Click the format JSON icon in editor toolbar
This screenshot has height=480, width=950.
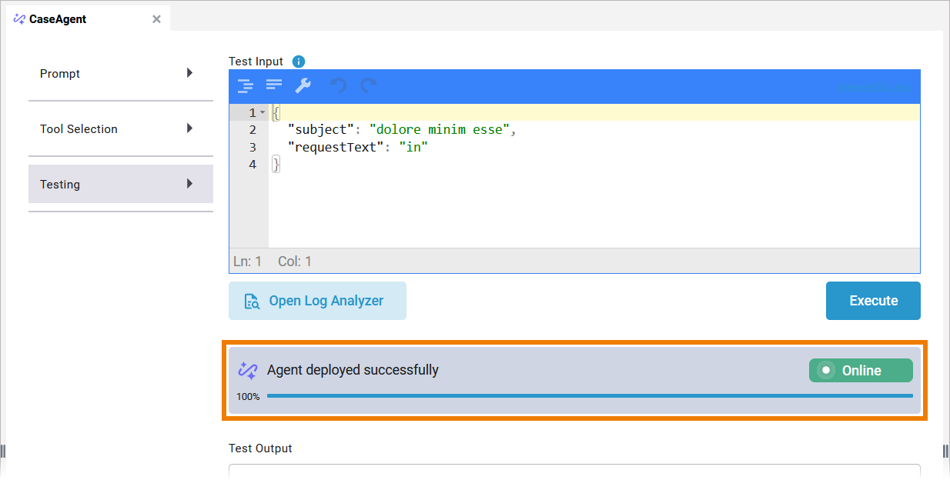245,85
